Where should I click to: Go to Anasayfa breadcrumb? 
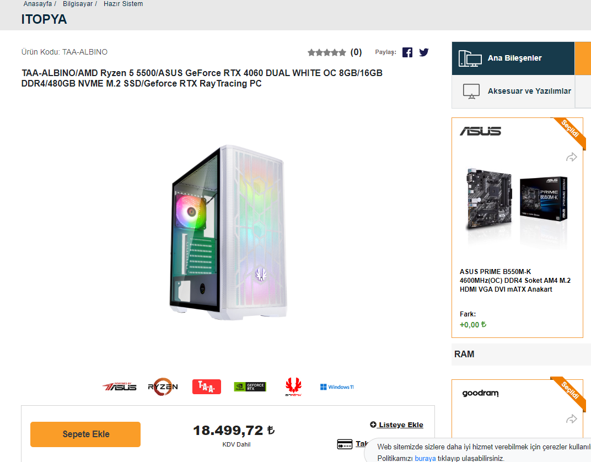[37, 4]
